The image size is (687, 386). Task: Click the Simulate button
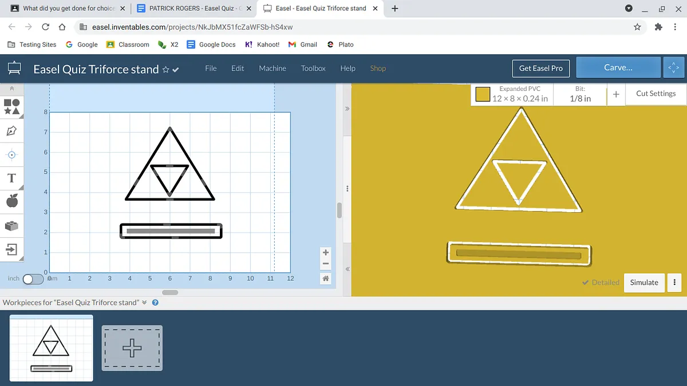(644, 282)
